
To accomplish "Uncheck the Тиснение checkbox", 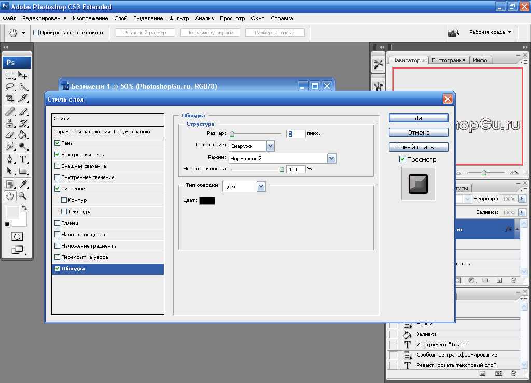I will (57, 189).
